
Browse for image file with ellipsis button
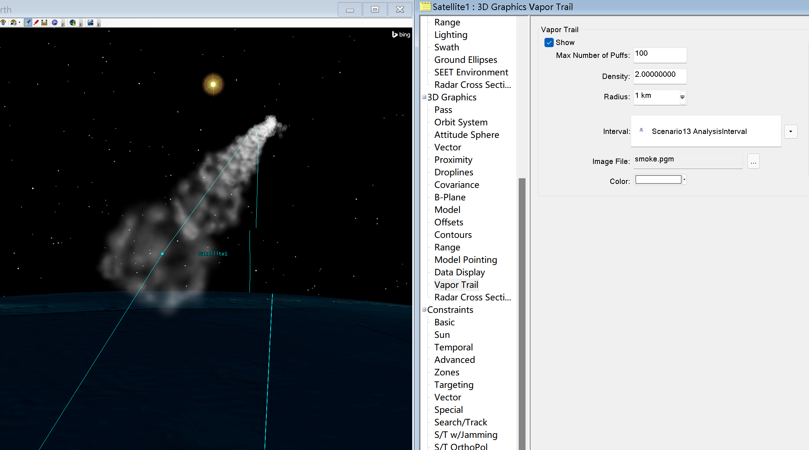coord(753,162)
